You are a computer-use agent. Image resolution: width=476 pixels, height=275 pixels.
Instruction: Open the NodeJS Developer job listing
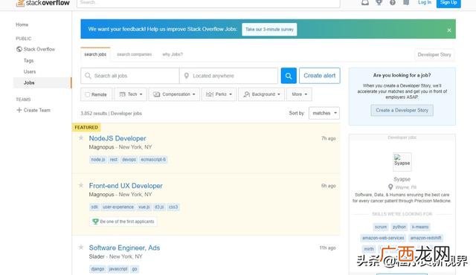(118, 138)
